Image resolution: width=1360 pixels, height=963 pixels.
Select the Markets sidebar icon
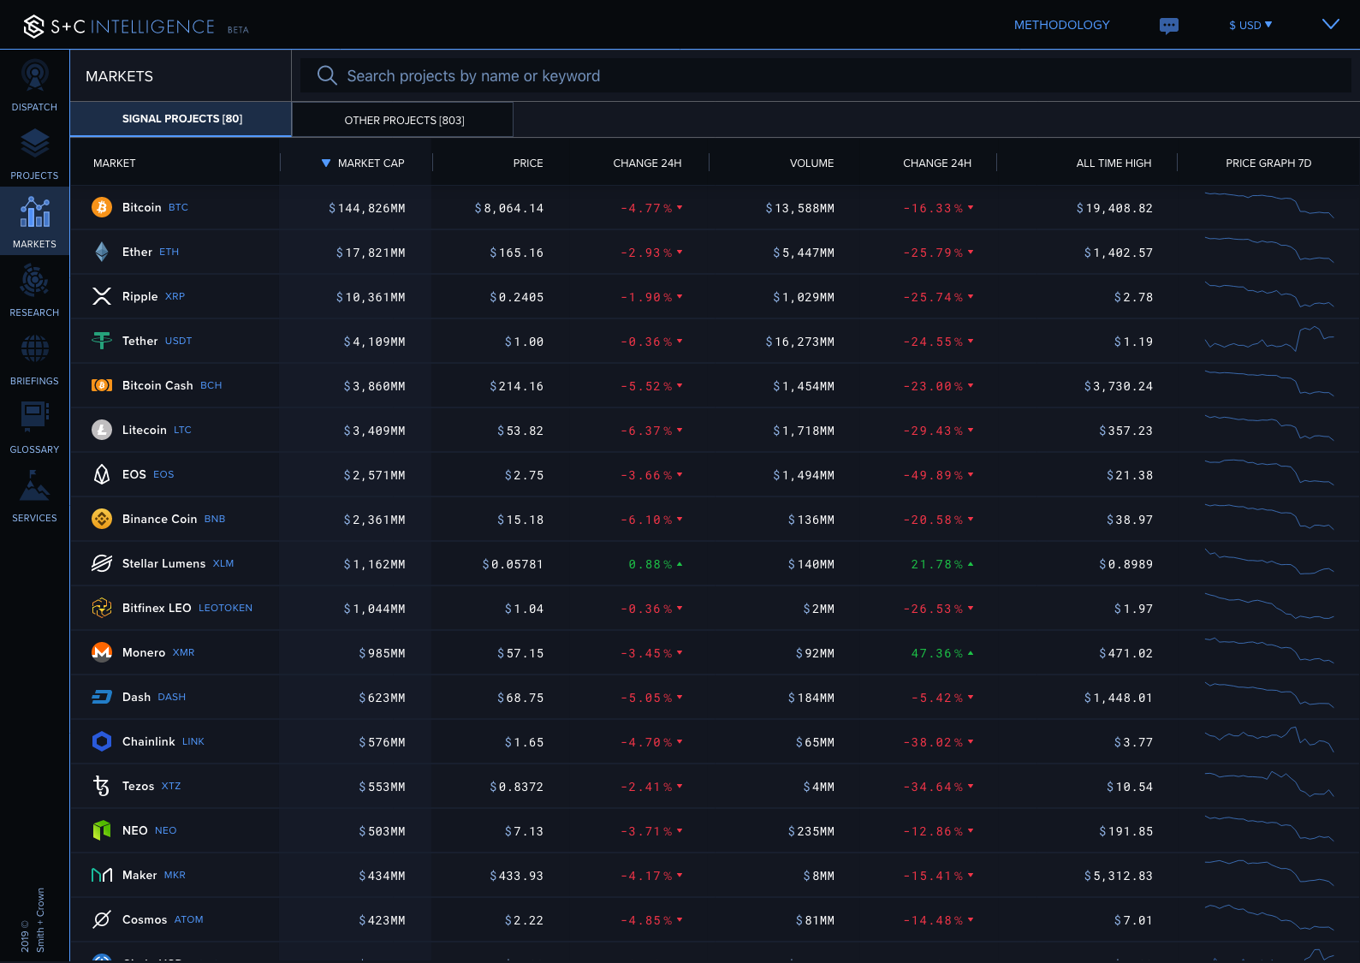(x=34, y=212)
